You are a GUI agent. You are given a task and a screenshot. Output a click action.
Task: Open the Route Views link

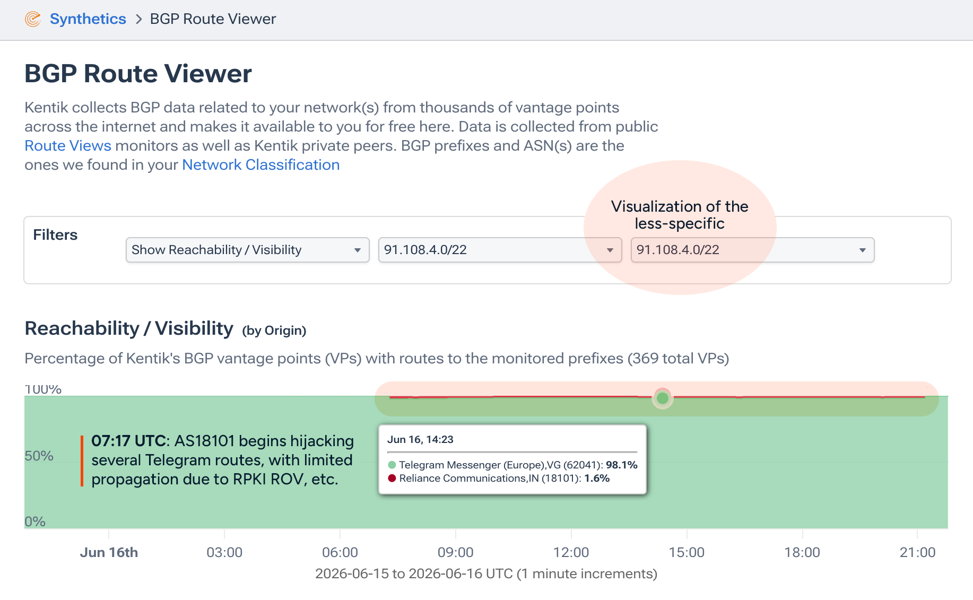pos(68,145)
